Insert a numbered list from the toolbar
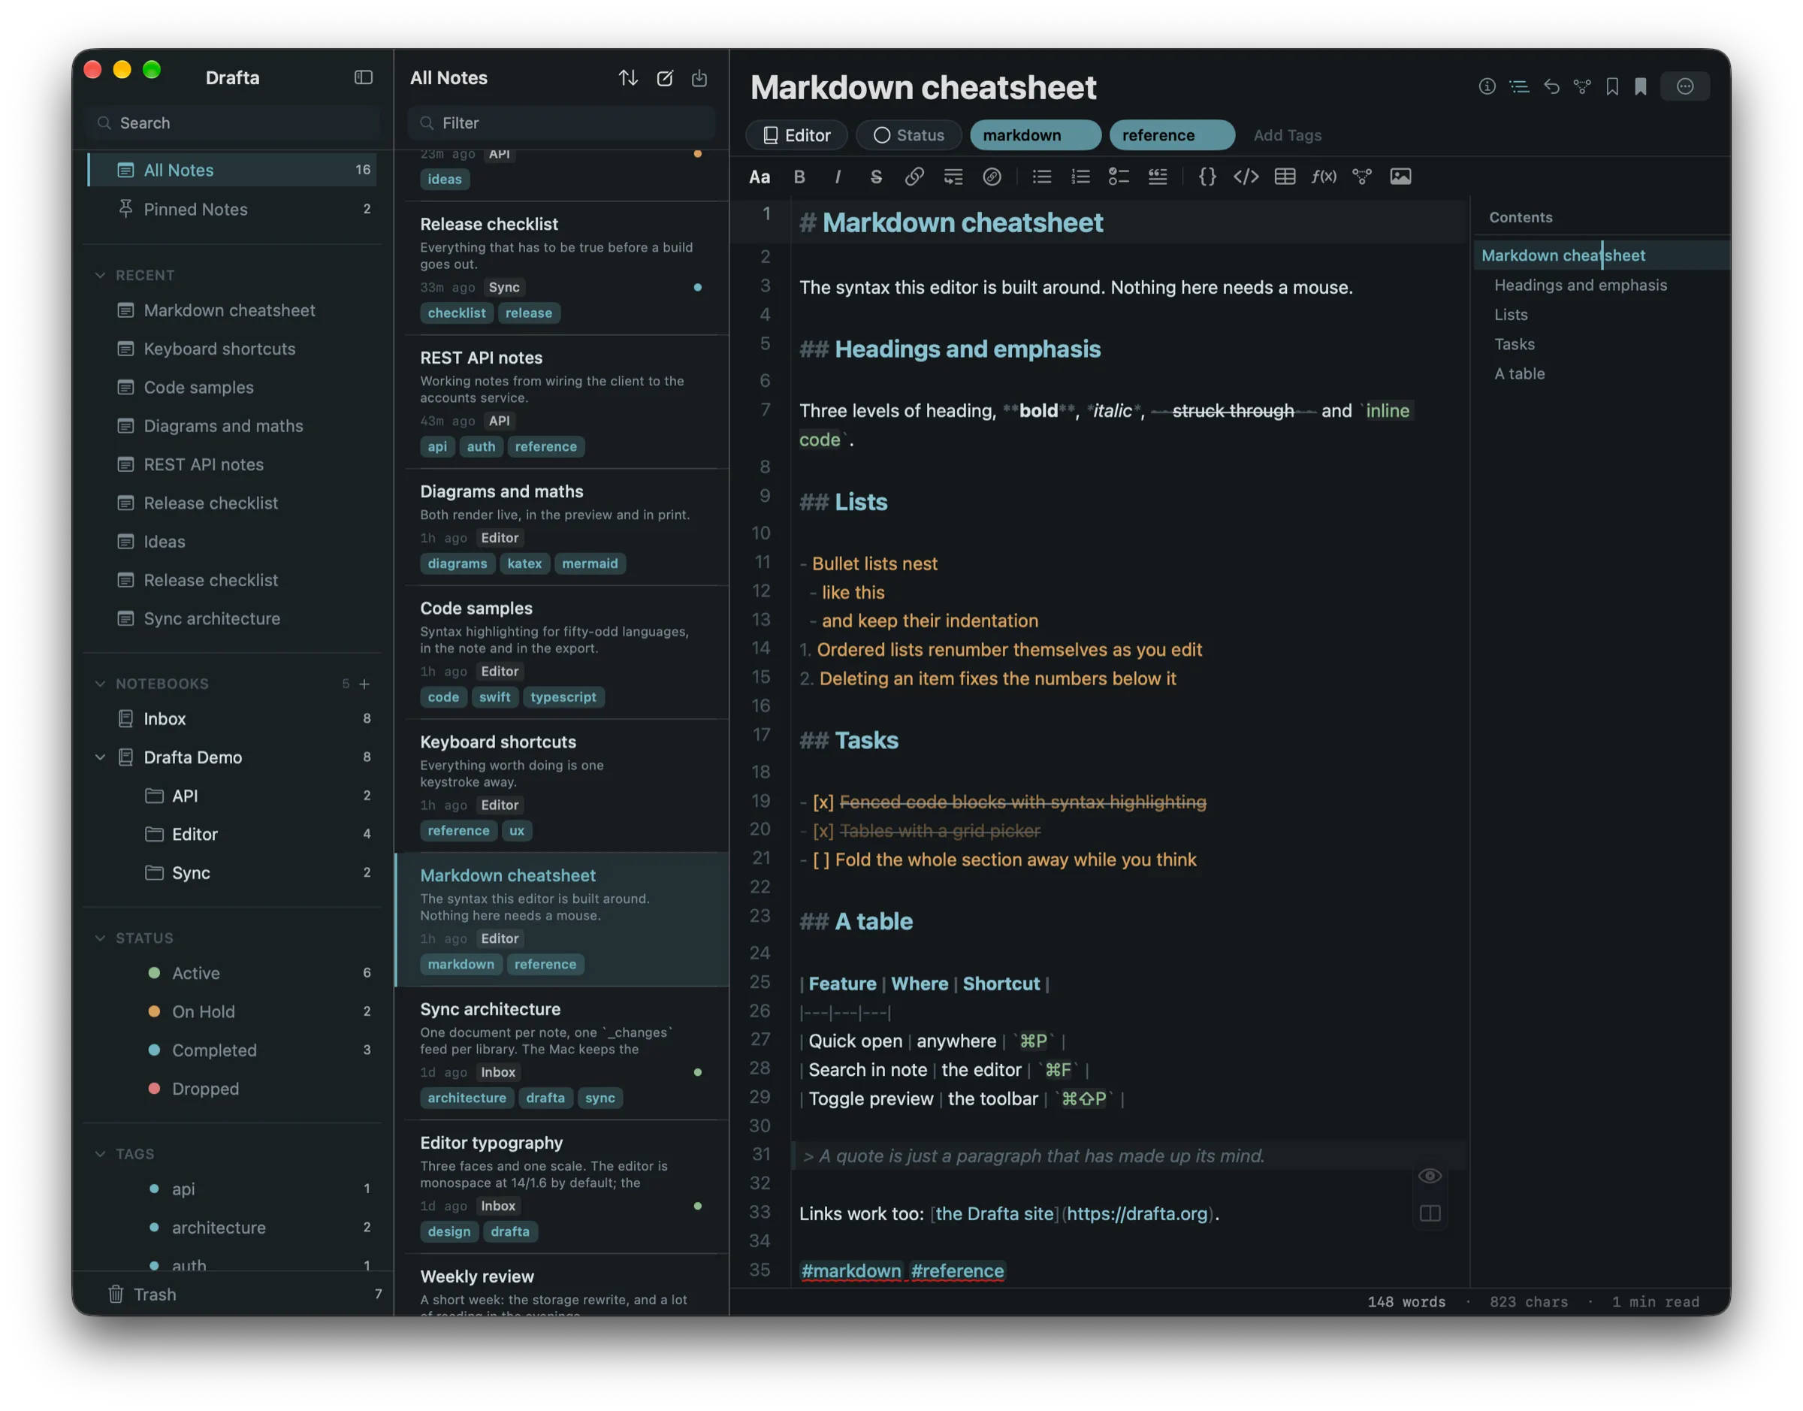Image resolution: width=1803 pixels, height=1411 pixels. (1080, 177)
